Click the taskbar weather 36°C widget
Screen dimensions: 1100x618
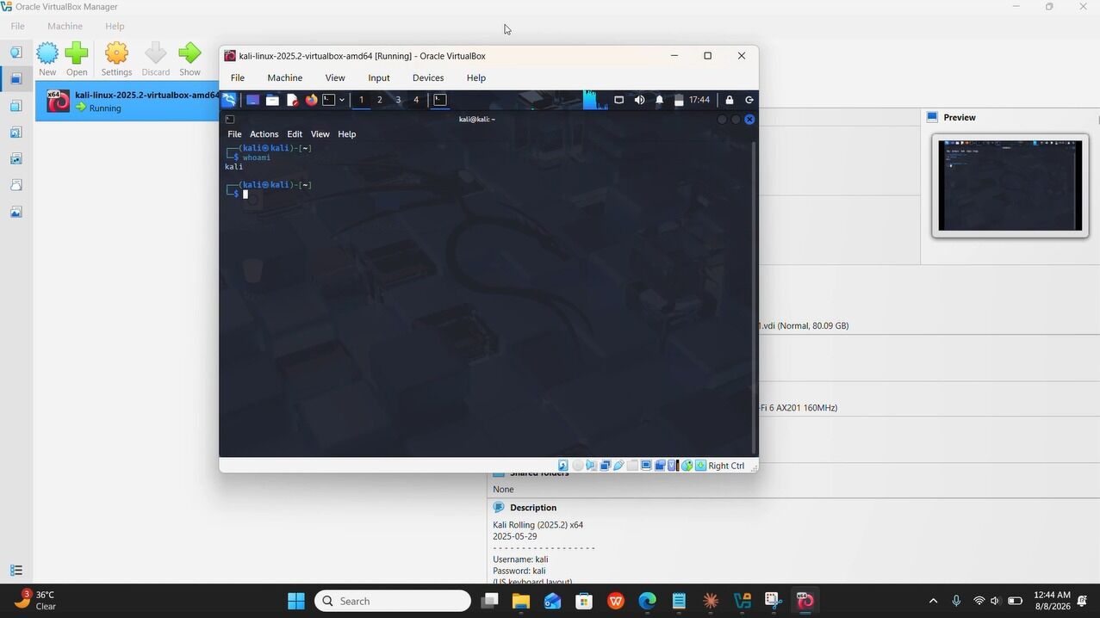point(34,600)
